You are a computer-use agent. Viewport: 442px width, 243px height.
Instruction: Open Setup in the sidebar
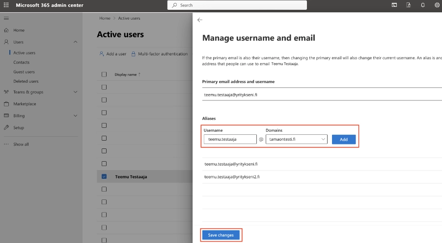pyautogui.click(x=19, y=127)
